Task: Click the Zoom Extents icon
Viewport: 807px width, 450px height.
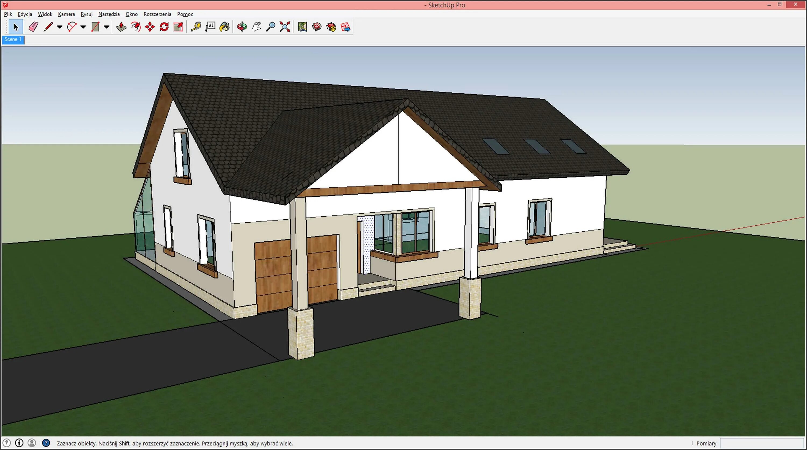Action: point(285,27)
